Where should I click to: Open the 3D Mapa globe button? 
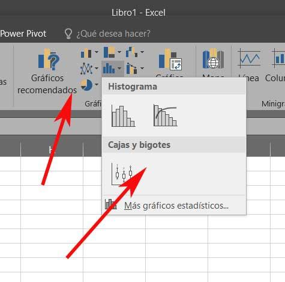coord(213,60)
